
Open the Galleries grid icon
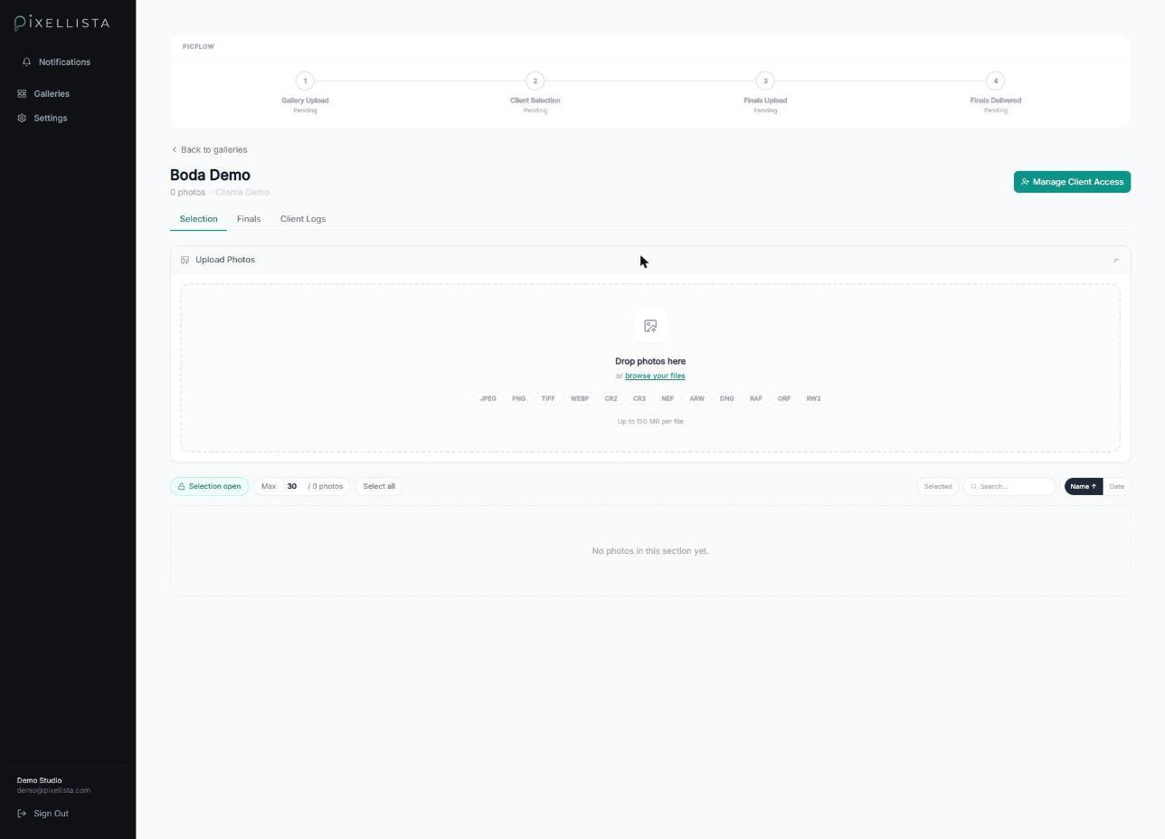pos(22,94)
